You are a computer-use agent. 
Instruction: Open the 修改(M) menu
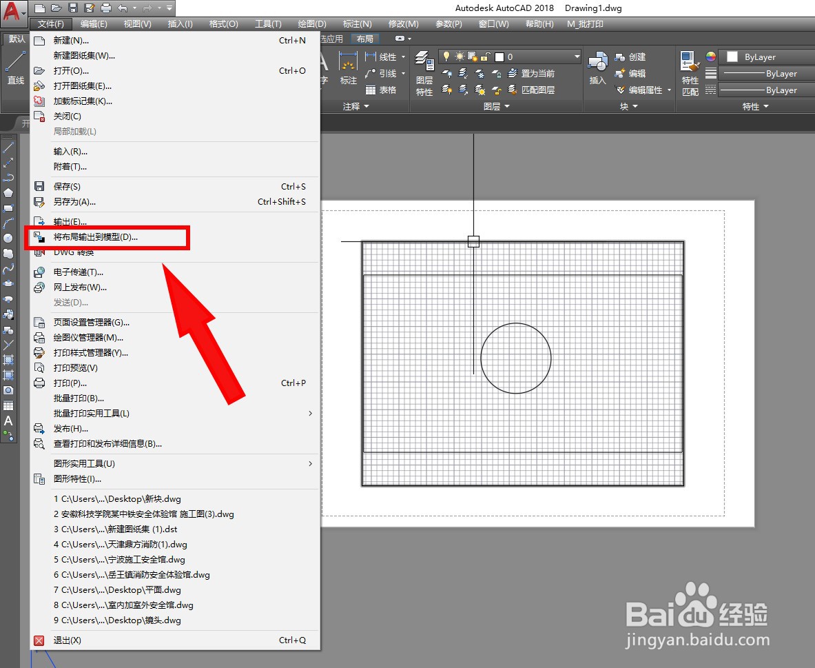point(403,24)
